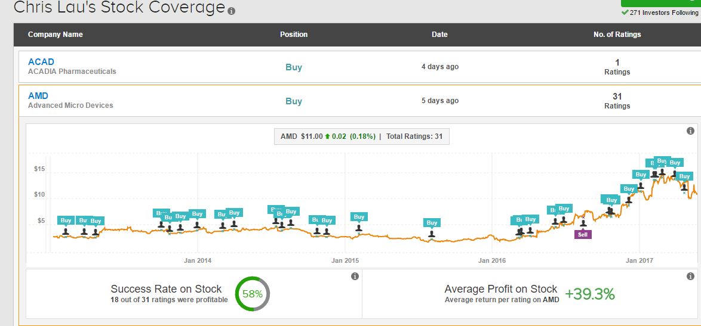Click 'Average Profit on Stock' heading
Viewport: 701px width, 326px height.
click(501, 289)
